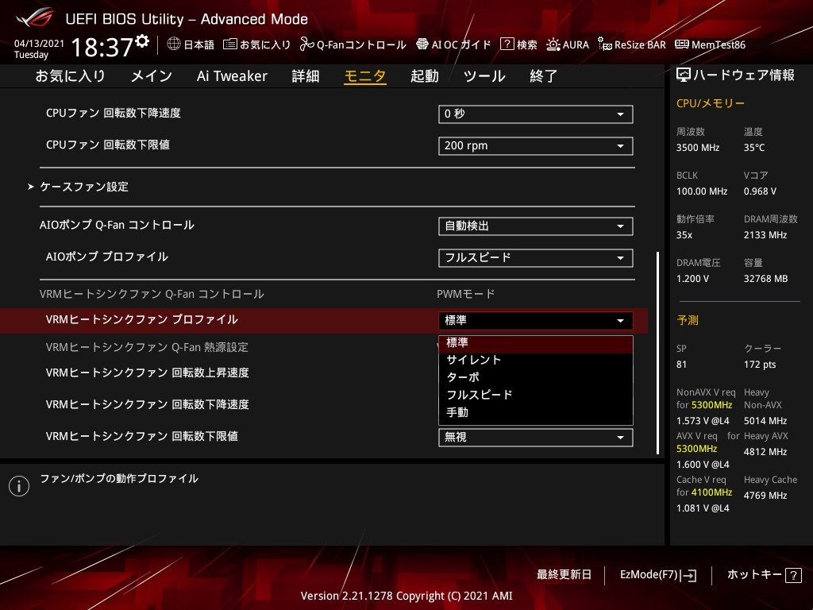
Task: Click the 予測 section heading
Action: coord(688,321)
